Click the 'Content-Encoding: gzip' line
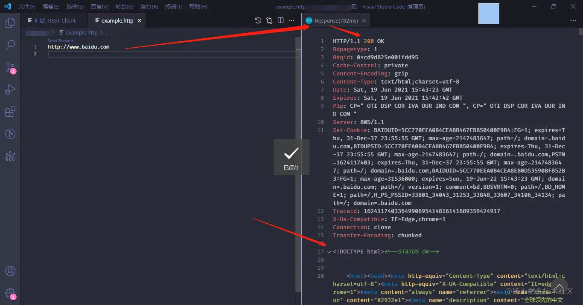Image resolution: width=583 pixels, height=305 pixels. pos(370,74)
